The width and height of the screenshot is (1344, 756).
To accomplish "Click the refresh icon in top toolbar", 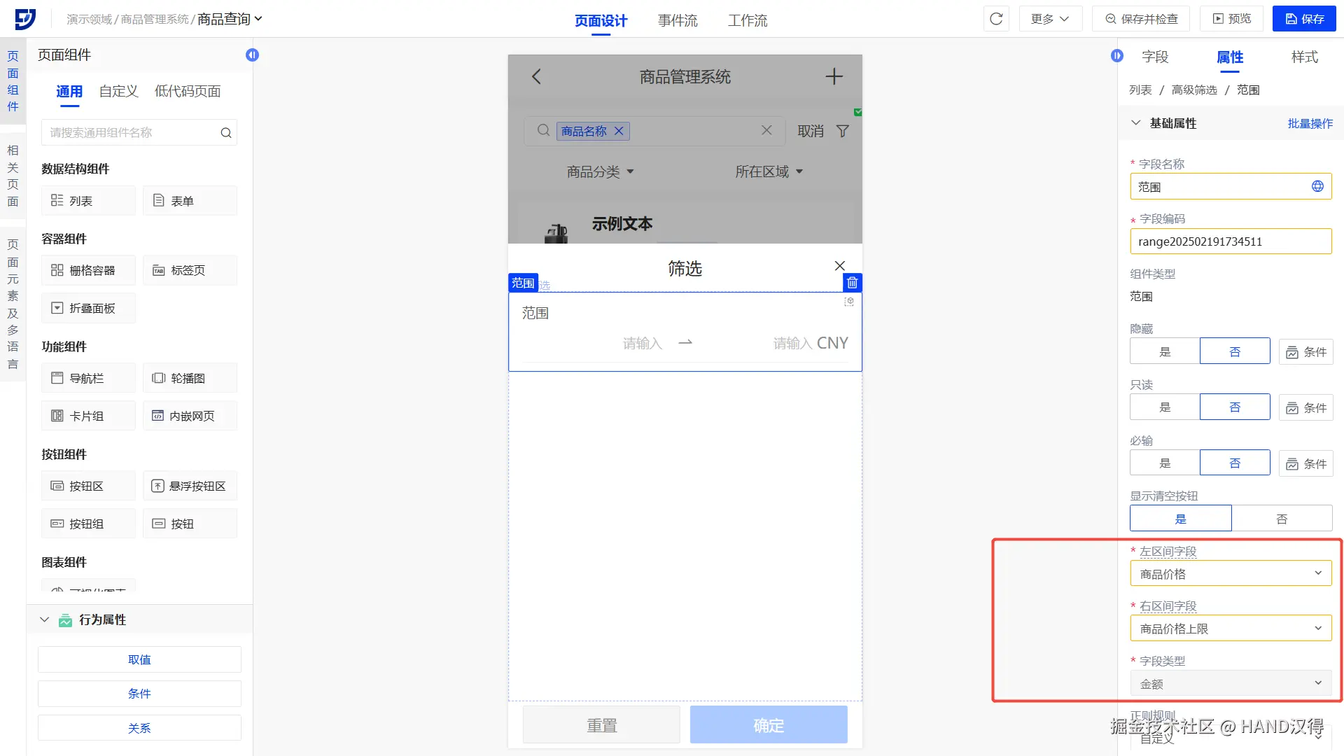I will [996, 19].
